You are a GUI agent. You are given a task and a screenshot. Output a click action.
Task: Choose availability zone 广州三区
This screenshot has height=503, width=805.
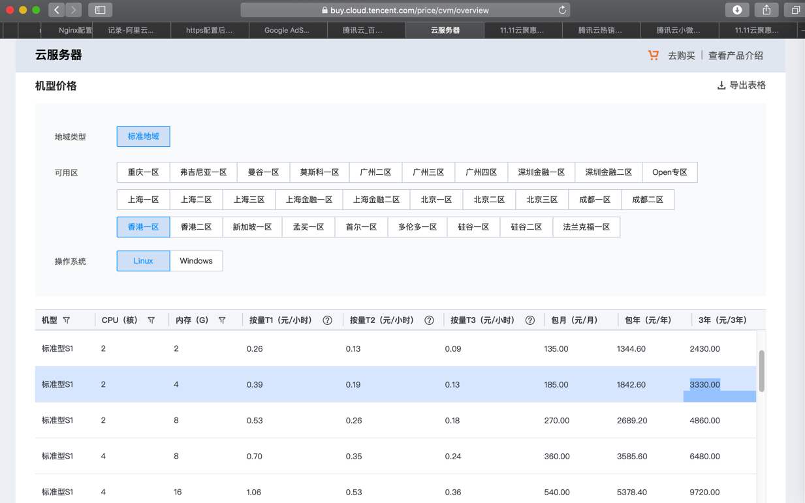[x=428, y=172]
